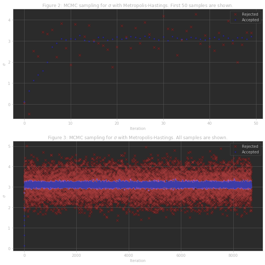Click the blue dot marker in Figure 3 legend
This screenshot has width=265, height=265.
coord(236,152)
